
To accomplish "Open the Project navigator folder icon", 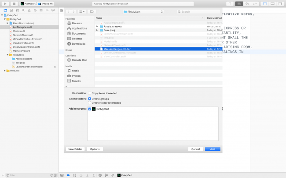I will click(x=5, y=11).
